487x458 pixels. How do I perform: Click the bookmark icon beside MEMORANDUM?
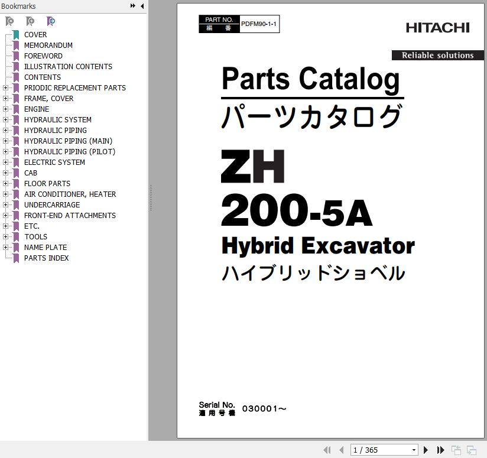[16, 46]
